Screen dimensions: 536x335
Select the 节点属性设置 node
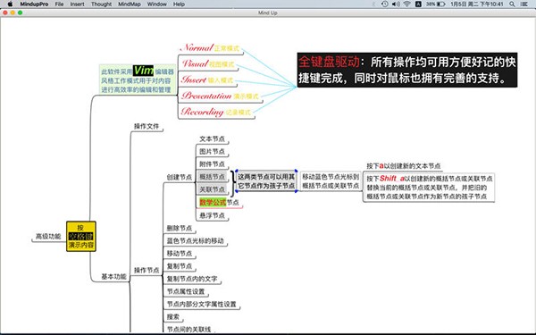click(186, 291)
